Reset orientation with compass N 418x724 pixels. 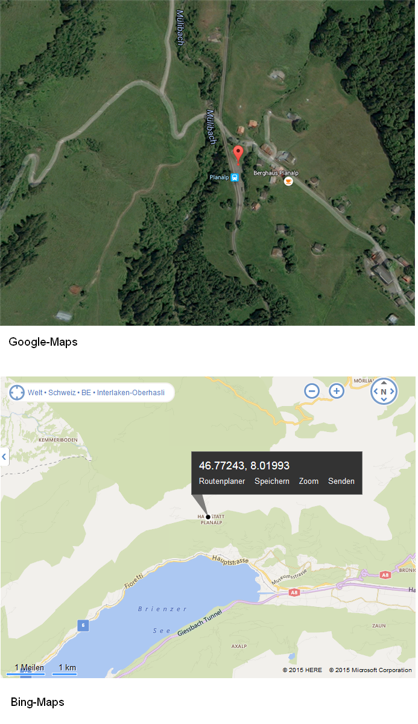pyautogui.click(x=384, y=392)
